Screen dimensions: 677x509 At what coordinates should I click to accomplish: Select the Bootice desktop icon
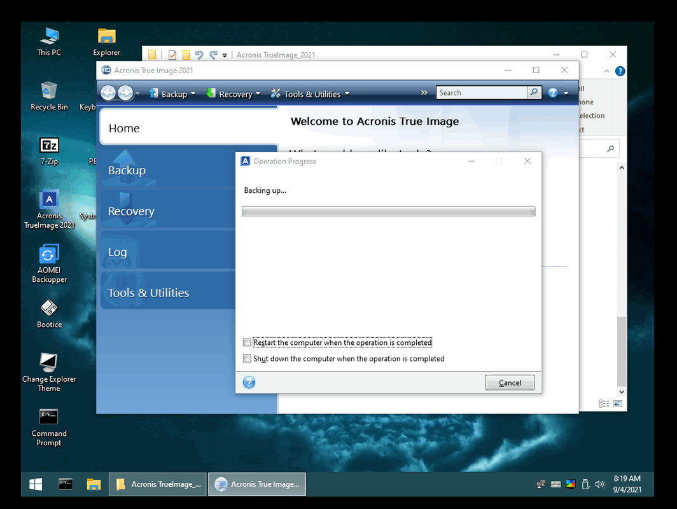(49, 314)
